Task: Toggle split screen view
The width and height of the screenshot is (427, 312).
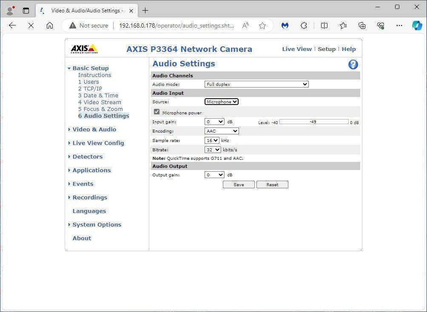Action: 324,26
